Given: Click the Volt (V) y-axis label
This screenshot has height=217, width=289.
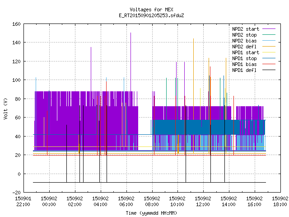Looking at the screenshot, I should pyautogui.click(x=6, y=109).
